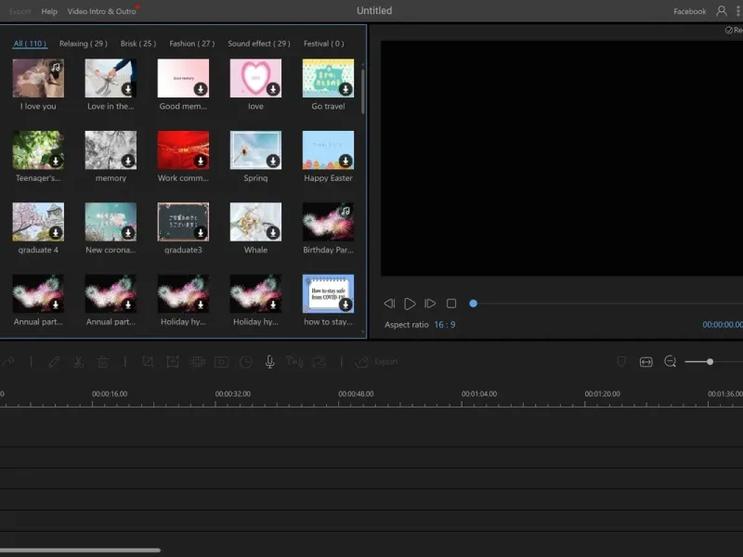Screen dimensions: 743x557
Task: Click the speech-to-text icon
Action: point(294,362)
